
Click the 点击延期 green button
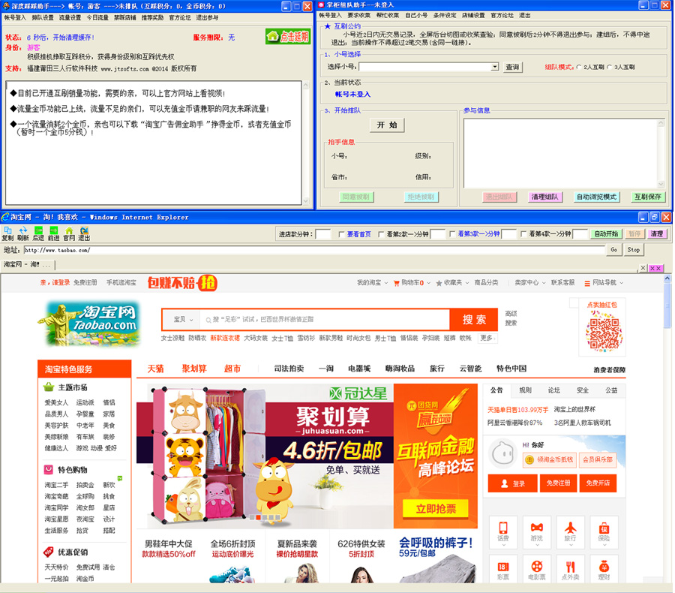[288, 37]
